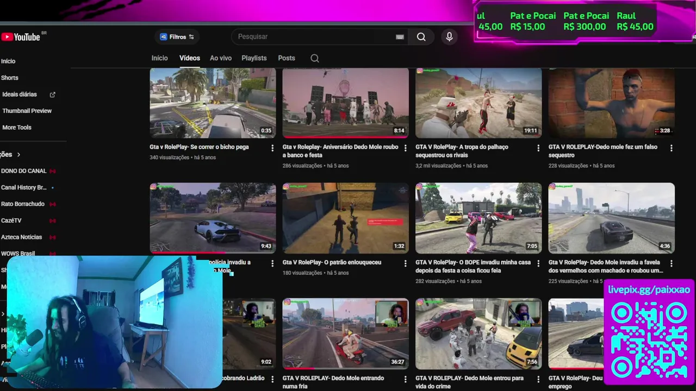Click title GTA V RolePlay- O patrão enlouqueceu
The height and width of the screenshot is (391, 696).
tap(332, 262)
